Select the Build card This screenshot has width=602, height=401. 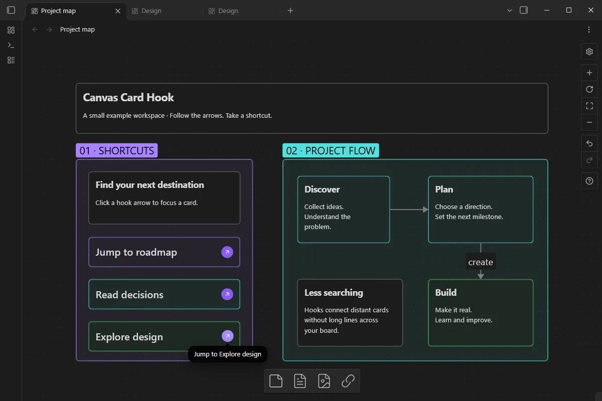[x=481, y=313]
